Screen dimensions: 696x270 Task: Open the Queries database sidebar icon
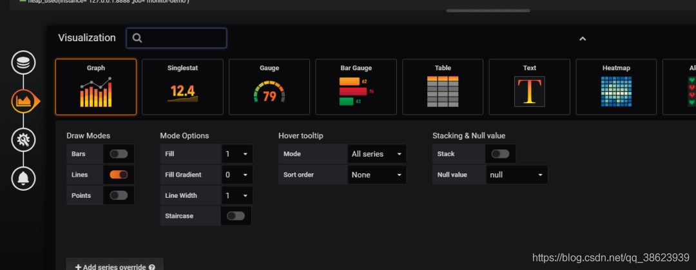(x=23, y=63)
